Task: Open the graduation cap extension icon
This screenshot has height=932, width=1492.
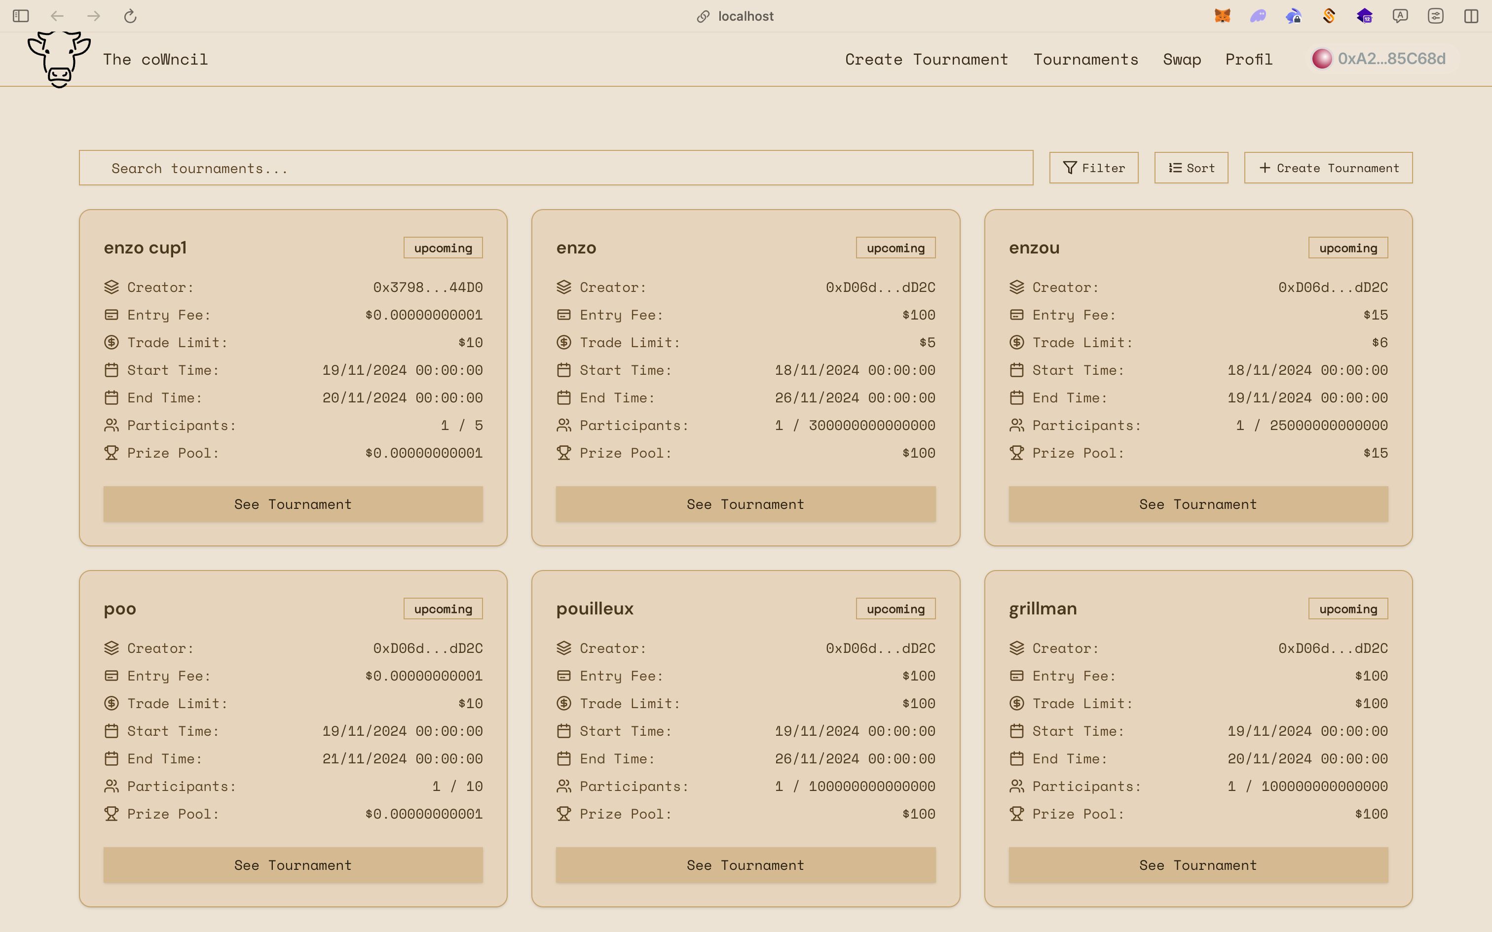Action: 1364,16
